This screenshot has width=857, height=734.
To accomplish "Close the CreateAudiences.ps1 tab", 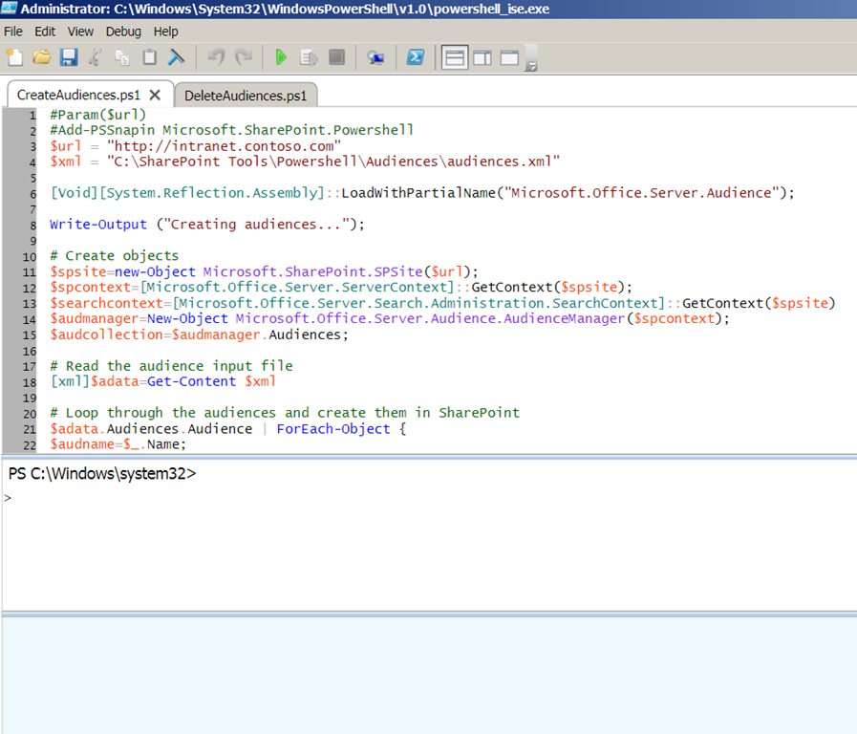I will click(x=155, y=96).
